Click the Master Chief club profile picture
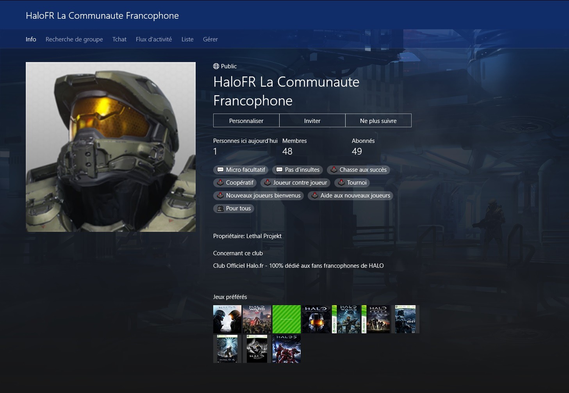Viewport: 569px width, 393px height. pos(111,147)
